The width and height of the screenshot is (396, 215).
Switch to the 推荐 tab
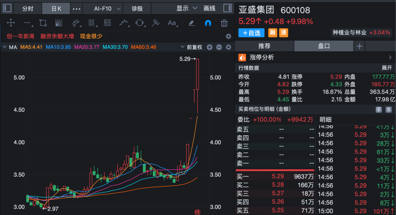click(x=264, y=46)
